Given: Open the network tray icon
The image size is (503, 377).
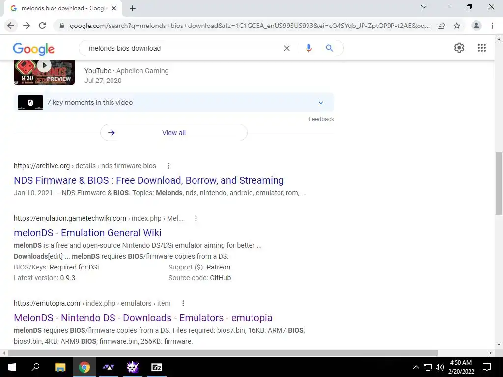Looking at the screenshot, I should (x=428, y=367).
